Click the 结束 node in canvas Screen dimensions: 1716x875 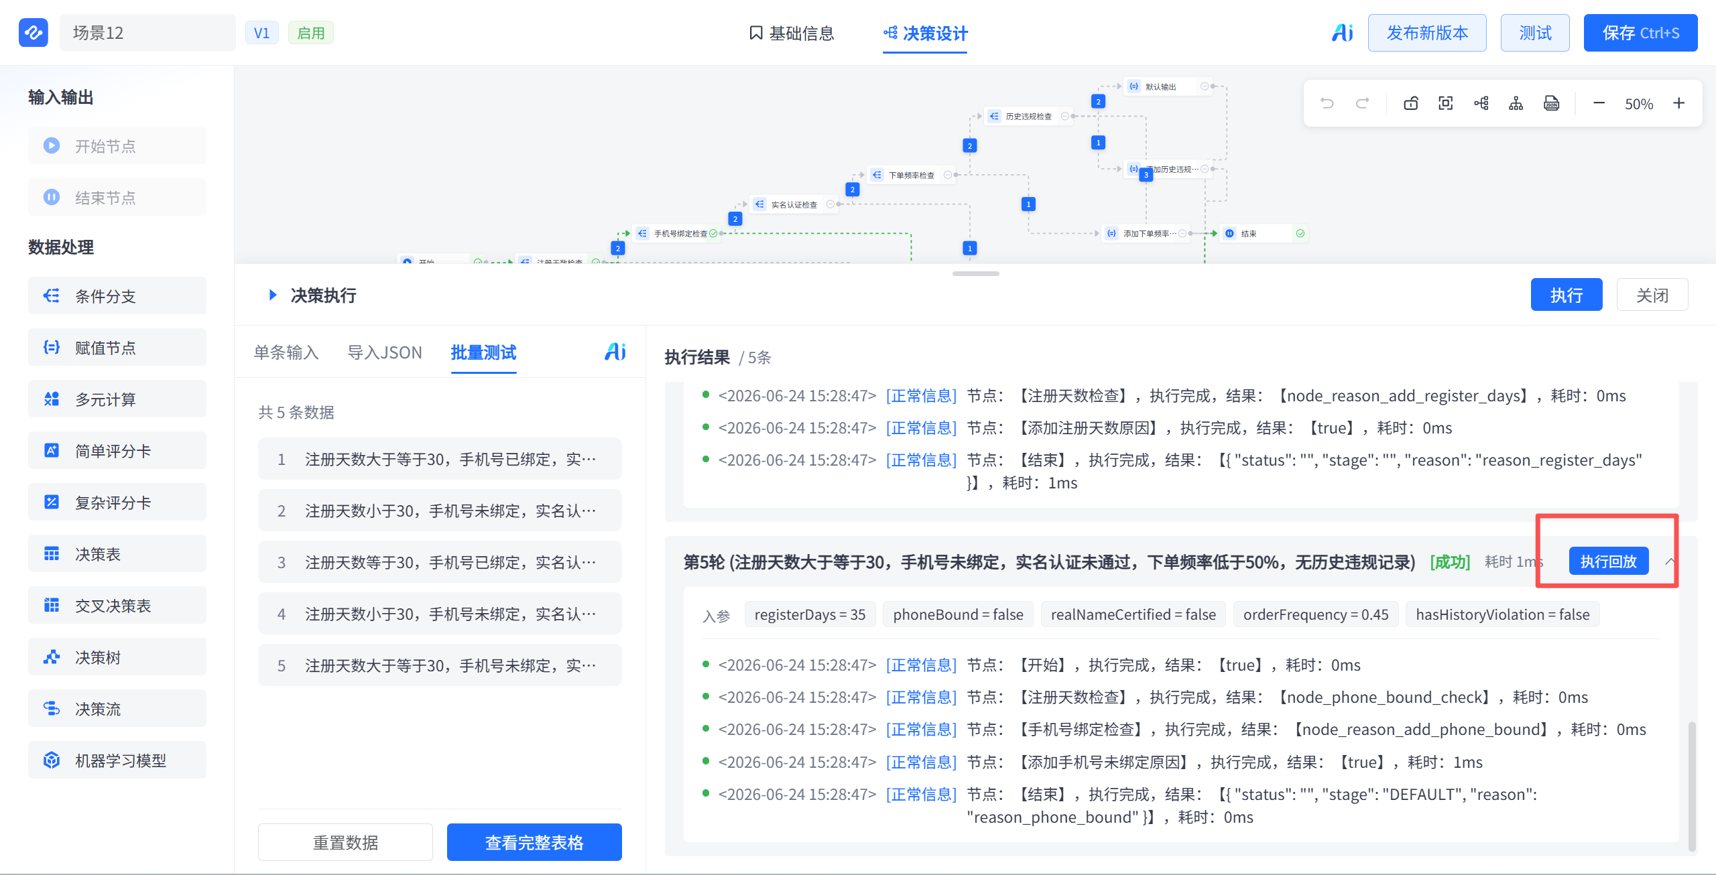[1264, 233]
